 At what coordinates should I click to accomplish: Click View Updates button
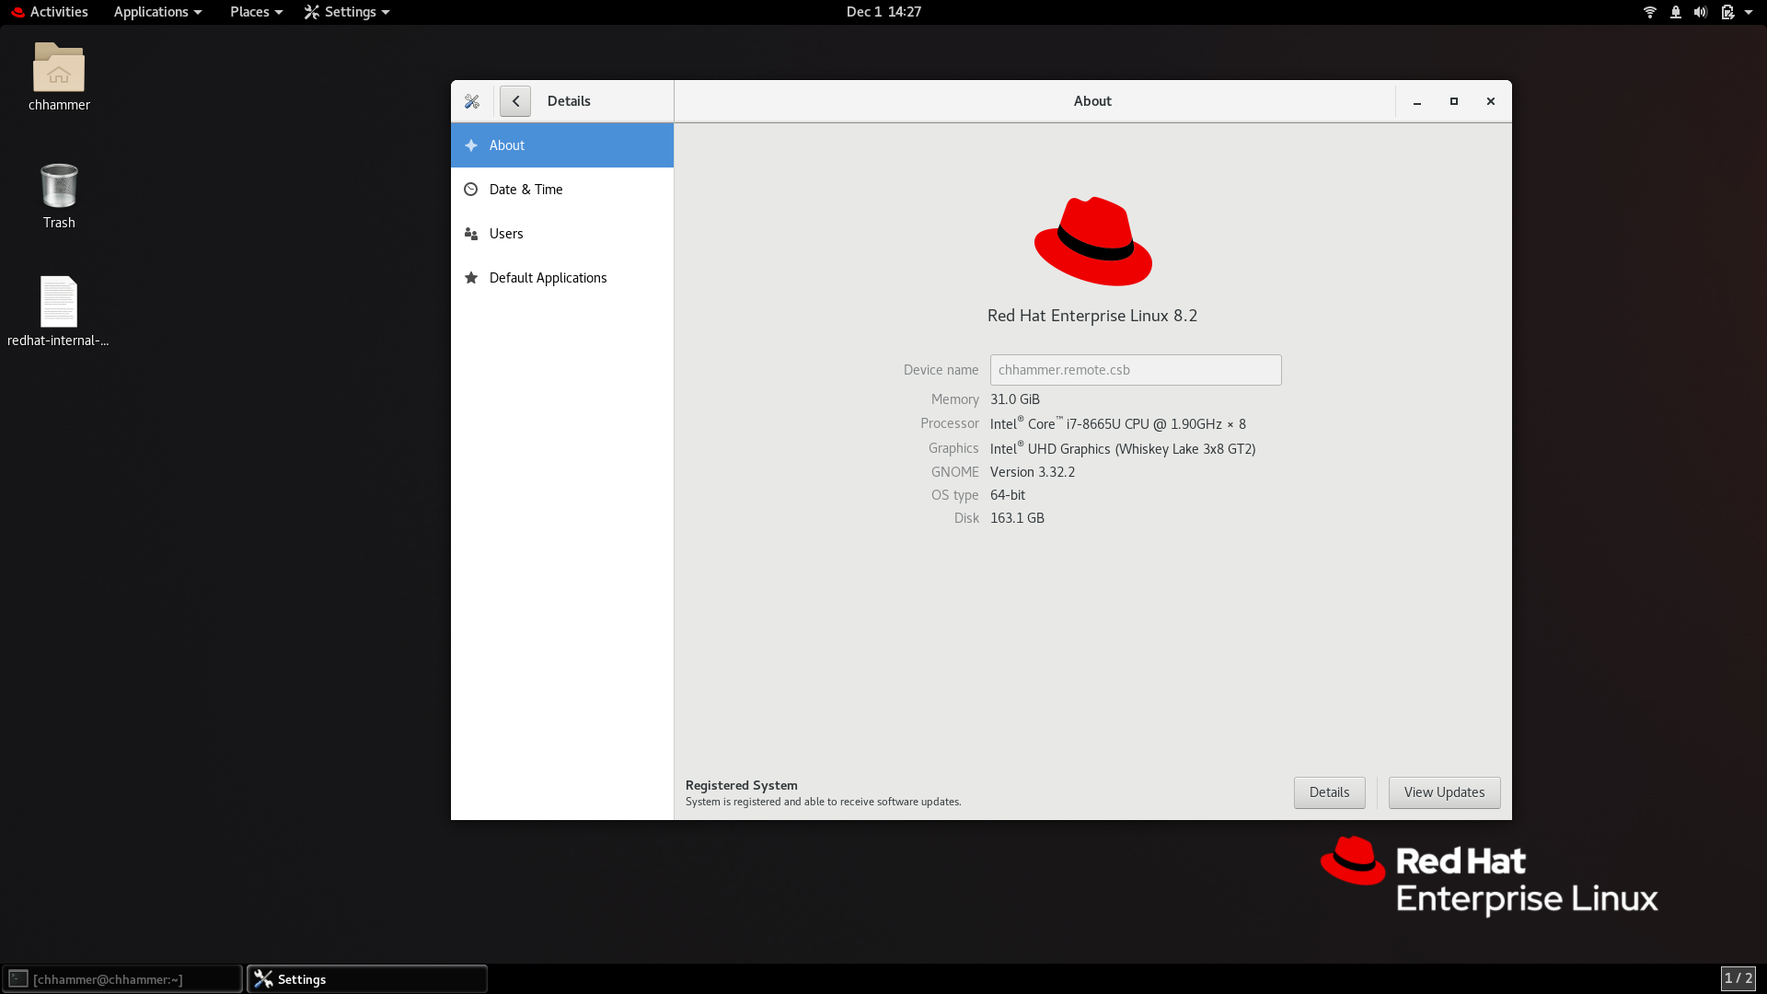(1444, 792)
